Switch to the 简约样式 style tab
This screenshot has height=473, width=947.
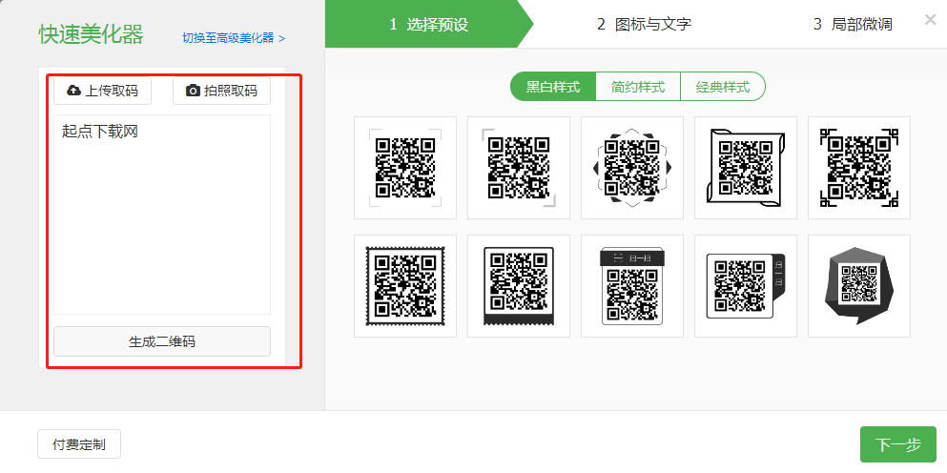638,87
